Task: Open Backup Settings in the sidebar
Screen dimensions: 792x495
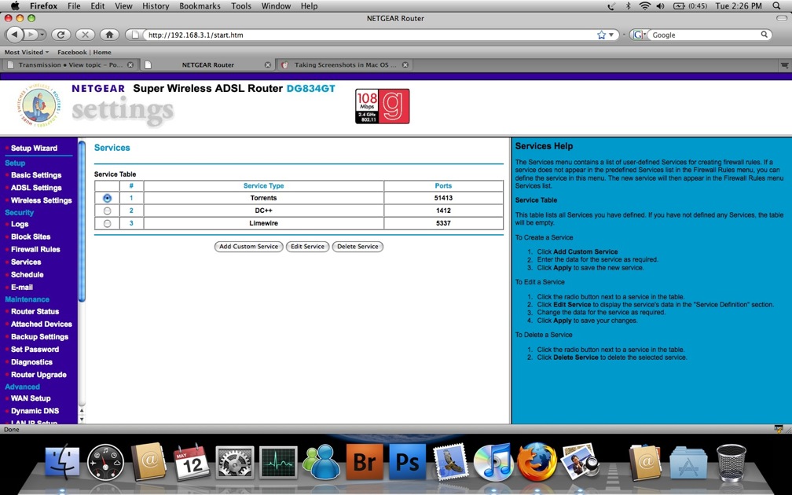Action: click(39, 337)
